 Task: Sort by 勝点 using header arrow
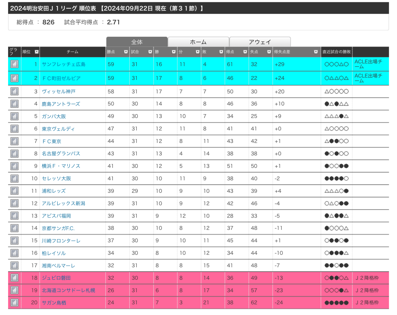(x=126, y=52)
